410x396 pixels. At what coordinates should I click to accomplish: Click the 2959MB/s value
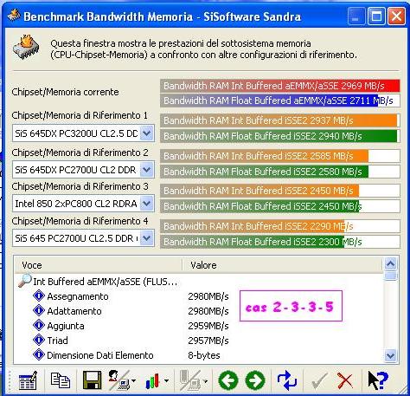coord(208,326)
